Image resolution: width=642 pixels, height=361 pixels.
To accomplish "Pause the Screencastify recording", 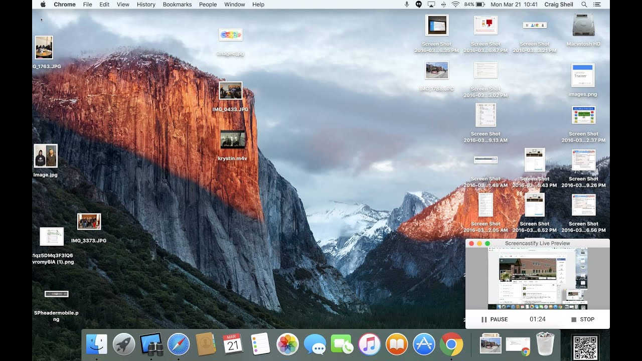I will click(495, 319).
